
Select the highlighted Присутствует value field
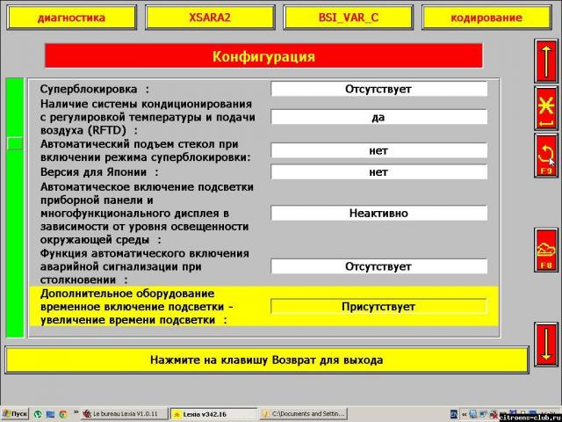pos(378,307)
